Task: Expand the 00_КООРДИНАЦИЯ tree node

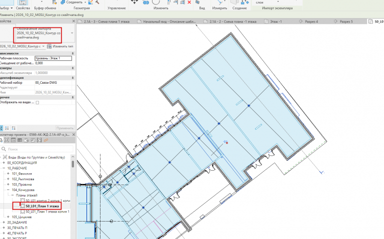Action: click(3, 163)
